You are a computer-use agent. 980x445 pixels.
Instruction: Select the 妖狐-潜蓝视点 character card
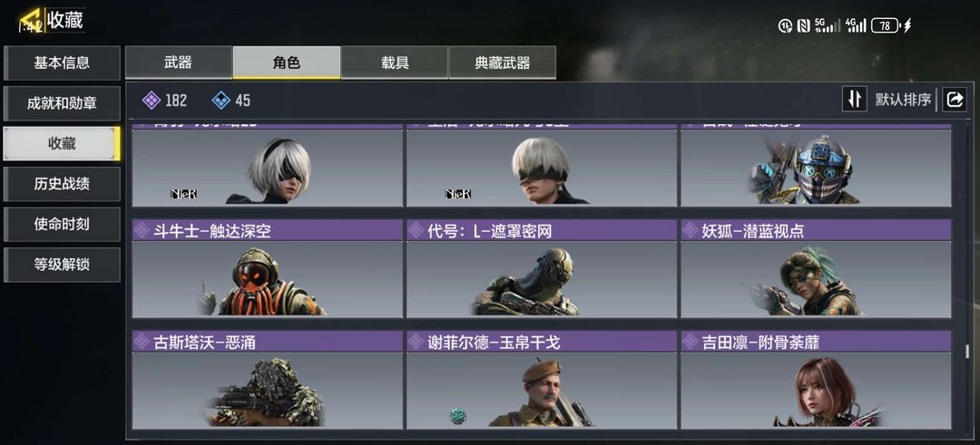click(816, 268)
